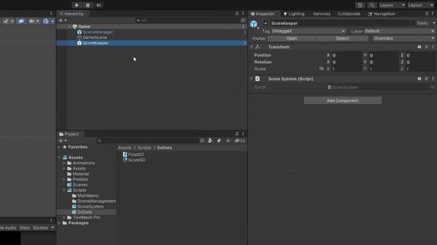437x245 pixels.
Task: Select the FloatSO asset
Action: coord(134,154)
